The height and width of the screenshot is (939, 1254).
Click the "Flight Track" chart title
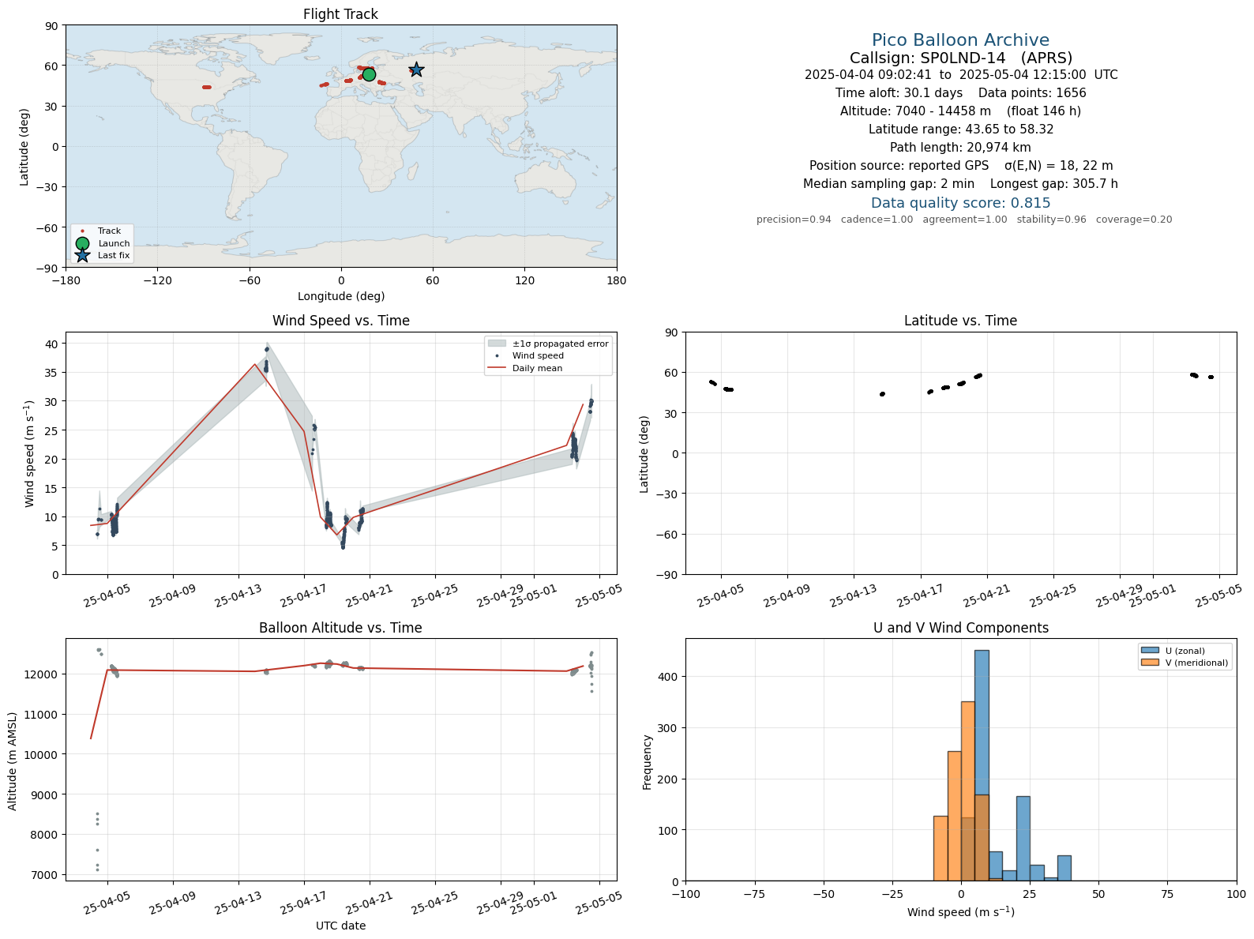point(340,14)
